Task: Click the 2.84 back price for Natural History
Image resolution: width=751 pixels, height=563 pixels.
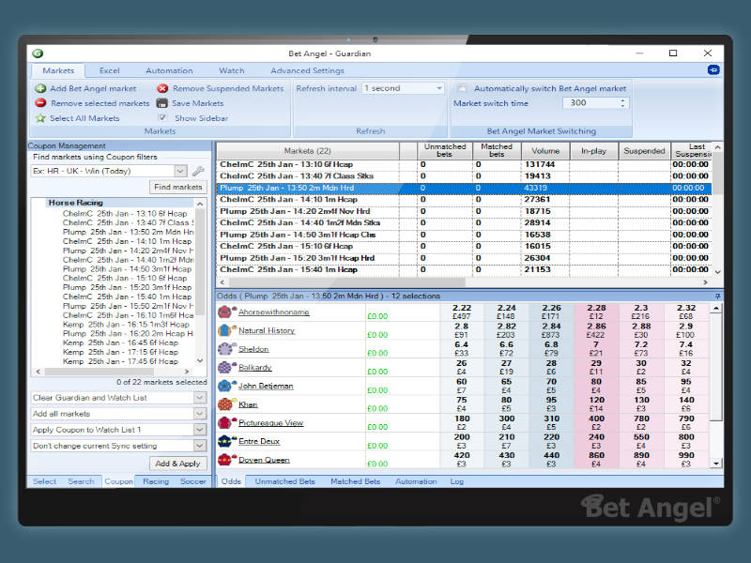Action: [551, 330]
